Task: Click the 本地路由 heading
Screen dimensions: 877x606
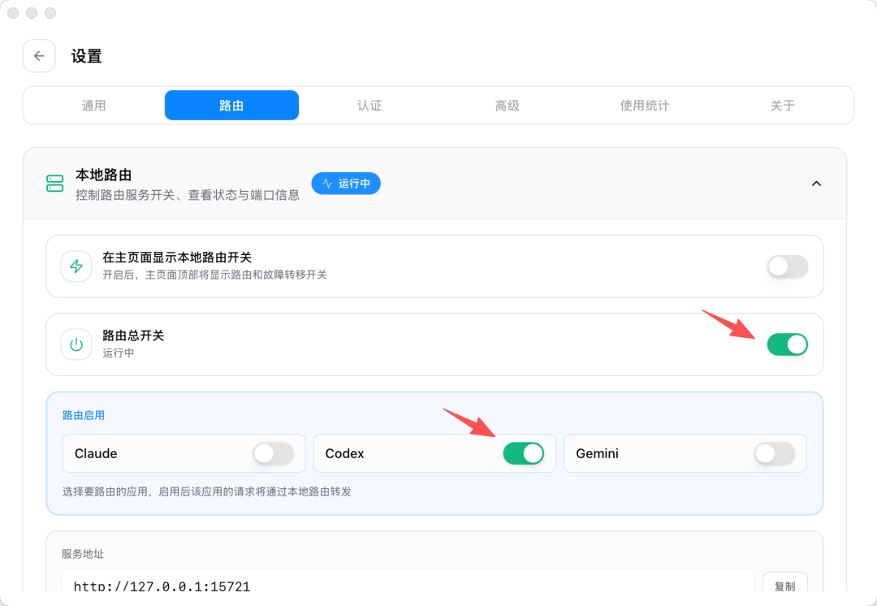Action: coord(103,175)
